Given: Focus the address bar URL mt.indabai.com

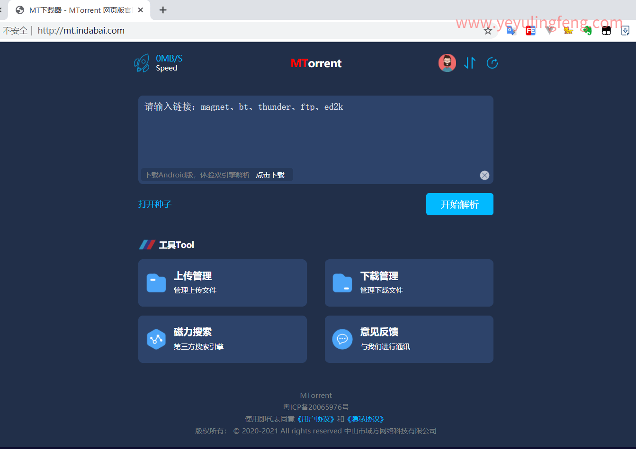Looking at the screenshot, I should pyautogui.click(x=81, y=31).
